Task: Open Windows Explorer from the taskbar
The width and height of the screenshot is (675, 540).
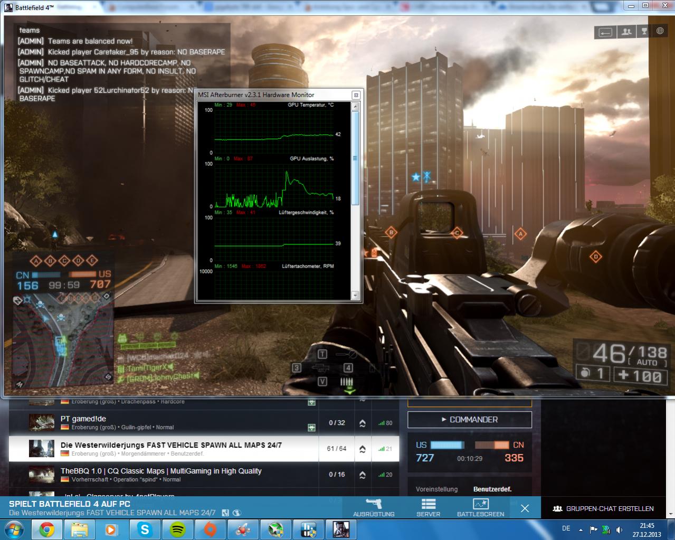Action: [x=79, y=529]
